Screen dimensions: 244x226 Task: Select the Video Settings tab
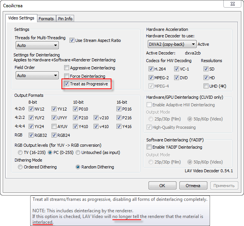pos(21,18)
